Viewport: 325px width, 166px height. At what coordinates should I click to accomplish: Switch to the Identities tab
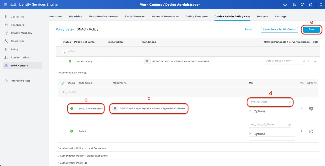click(x=75, y=17)
